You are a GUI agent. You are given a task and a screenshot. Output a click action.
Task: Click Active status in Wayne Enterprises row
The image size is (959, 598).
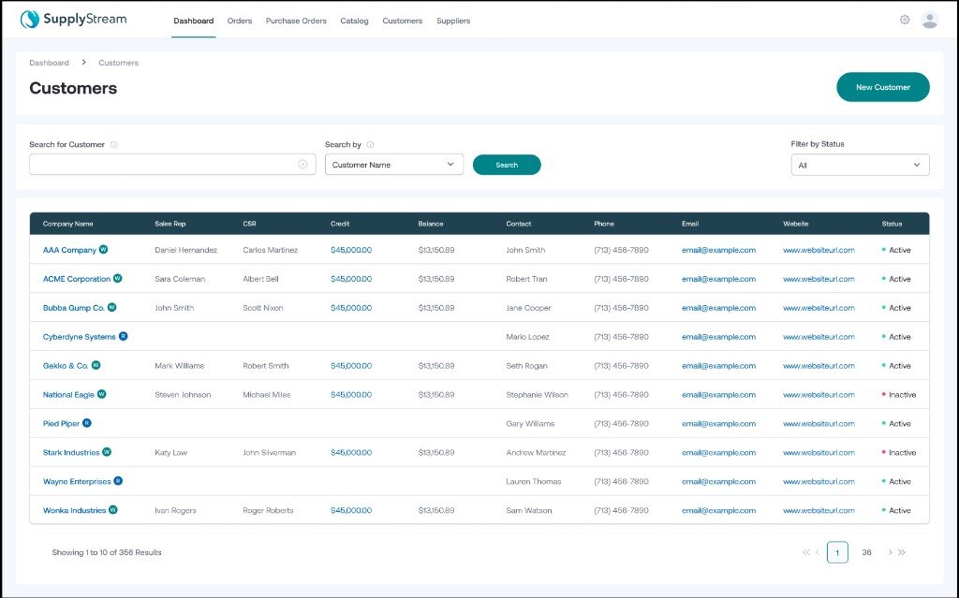pyautogui.click(x=896, y=482)
